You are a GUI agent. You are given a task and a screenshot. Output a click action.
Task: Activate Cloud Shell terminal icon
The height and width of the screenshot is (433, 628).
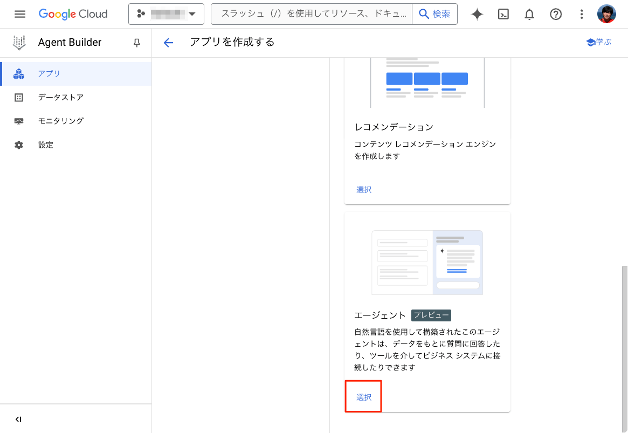(x=503, y=15)
